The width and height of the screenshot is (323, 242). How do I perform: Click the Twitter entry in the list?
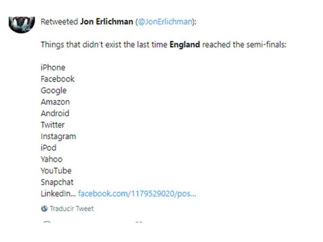click(x=52, y=125)
